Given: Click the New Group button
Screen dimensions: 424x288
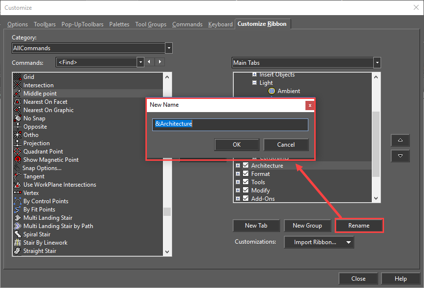Looking at the screenshot, I should click(x=307, y=226).
